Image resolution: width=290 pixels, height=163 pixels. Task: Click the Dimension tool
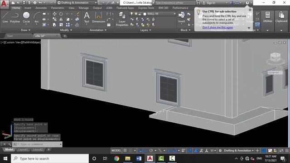click(x=98, y=18)
